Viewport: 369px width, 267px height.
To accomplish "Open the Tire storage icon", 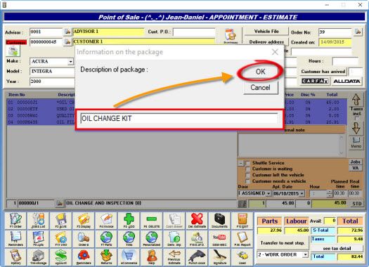I will tap(38, 257).
